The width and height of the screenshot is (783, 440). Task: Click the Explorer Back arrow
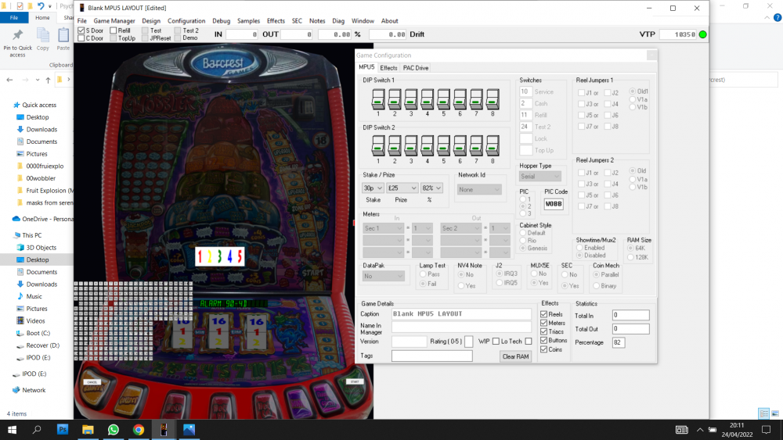(x=9, y=80)
